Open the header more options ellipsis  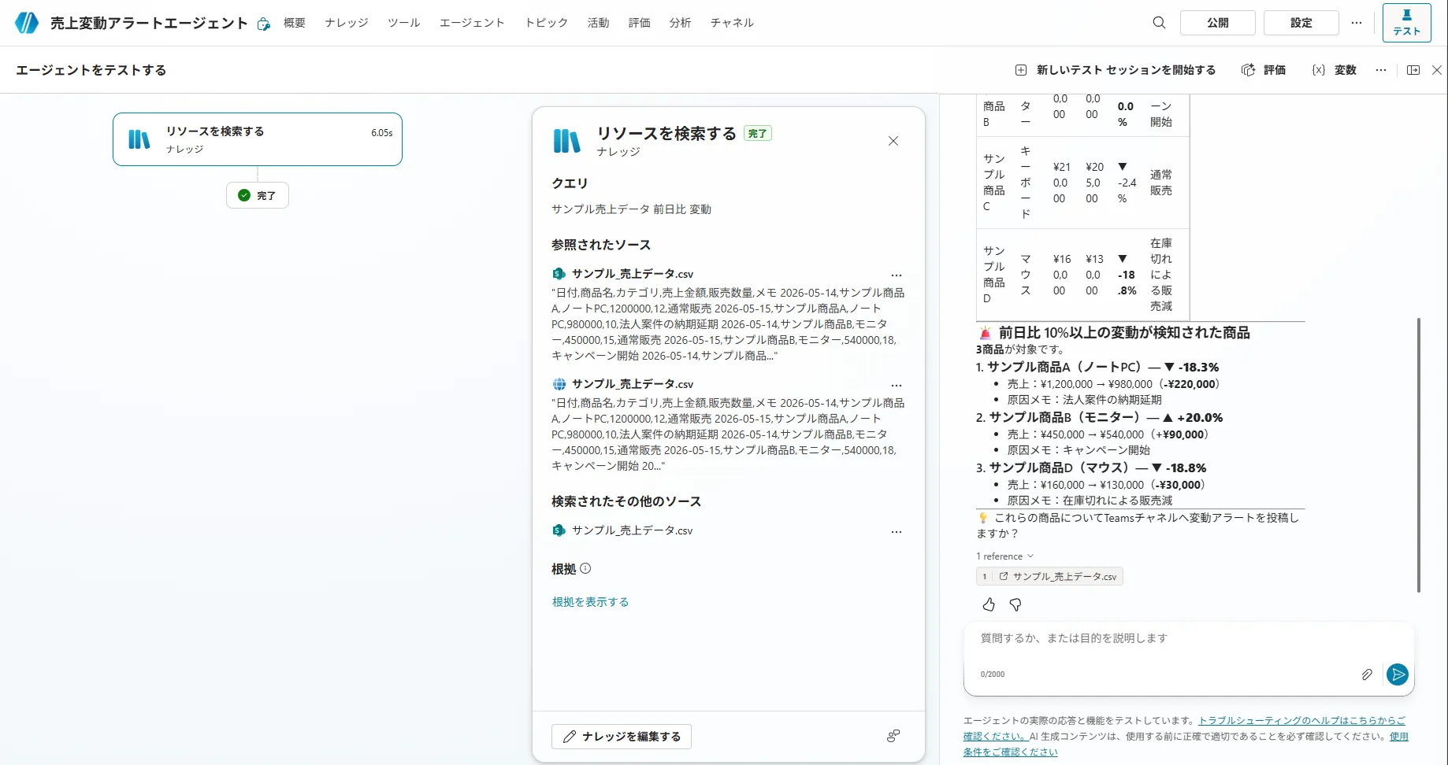[x=1356, y=23]
